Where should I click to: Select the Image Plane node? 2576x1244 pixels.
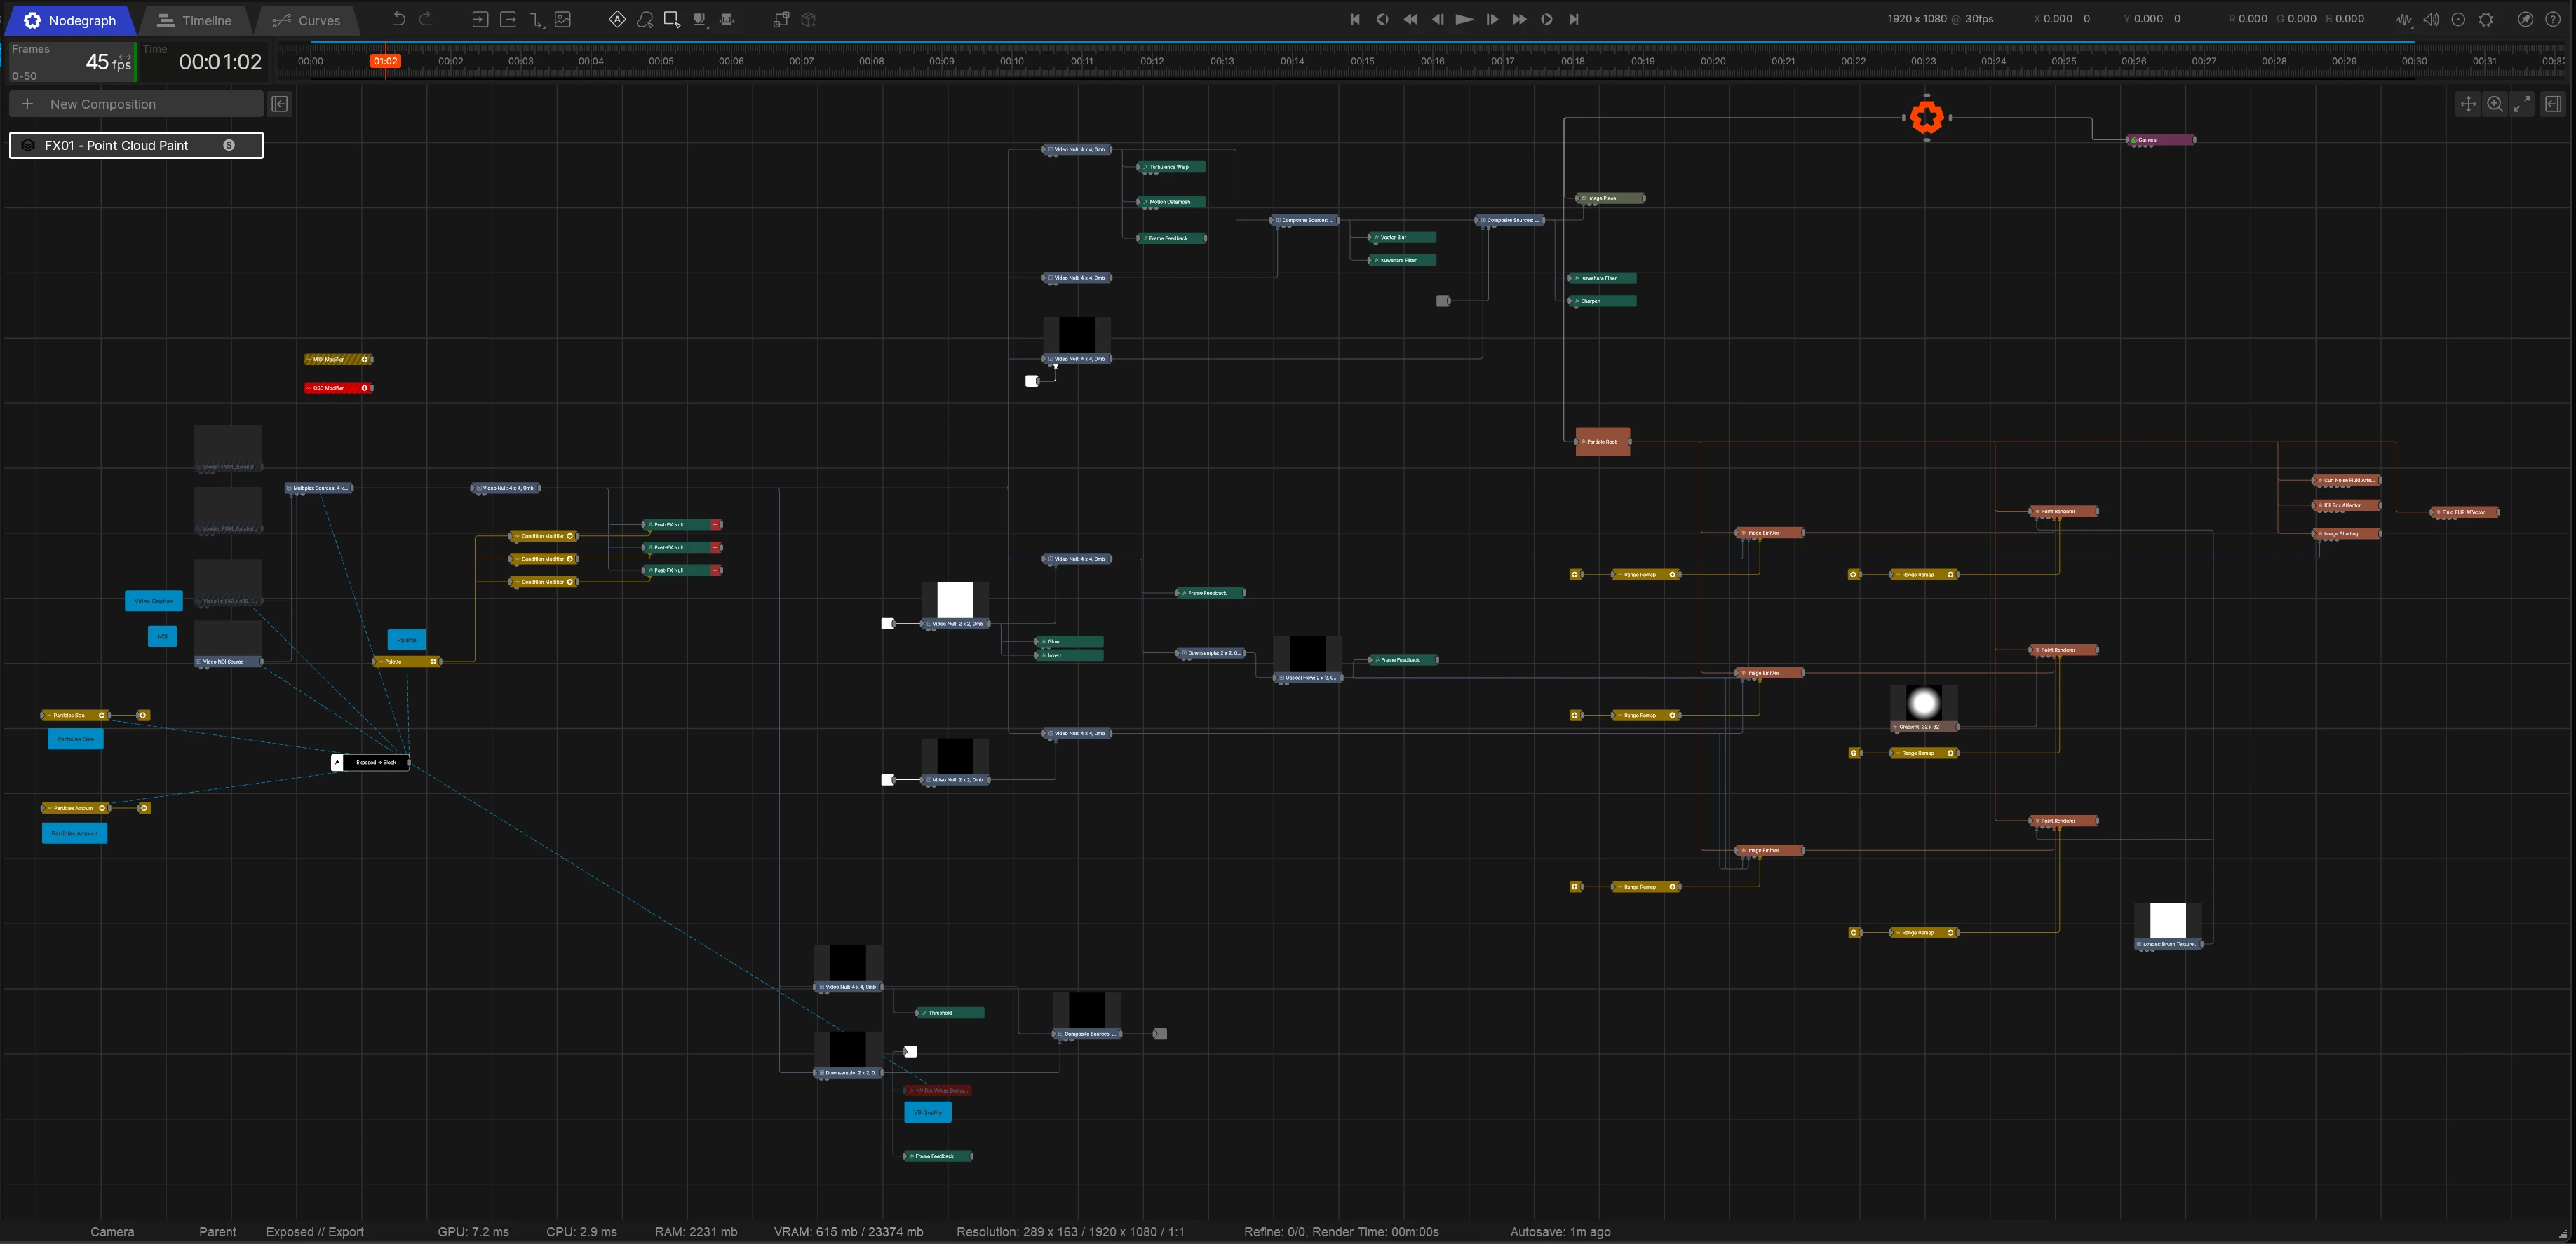tap(1610, 198)
